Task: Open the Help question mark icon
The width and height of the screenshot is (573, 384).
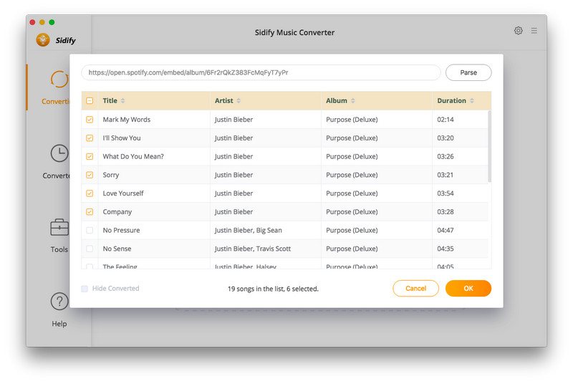Action: pyautogui.click(x=59, y=302)
